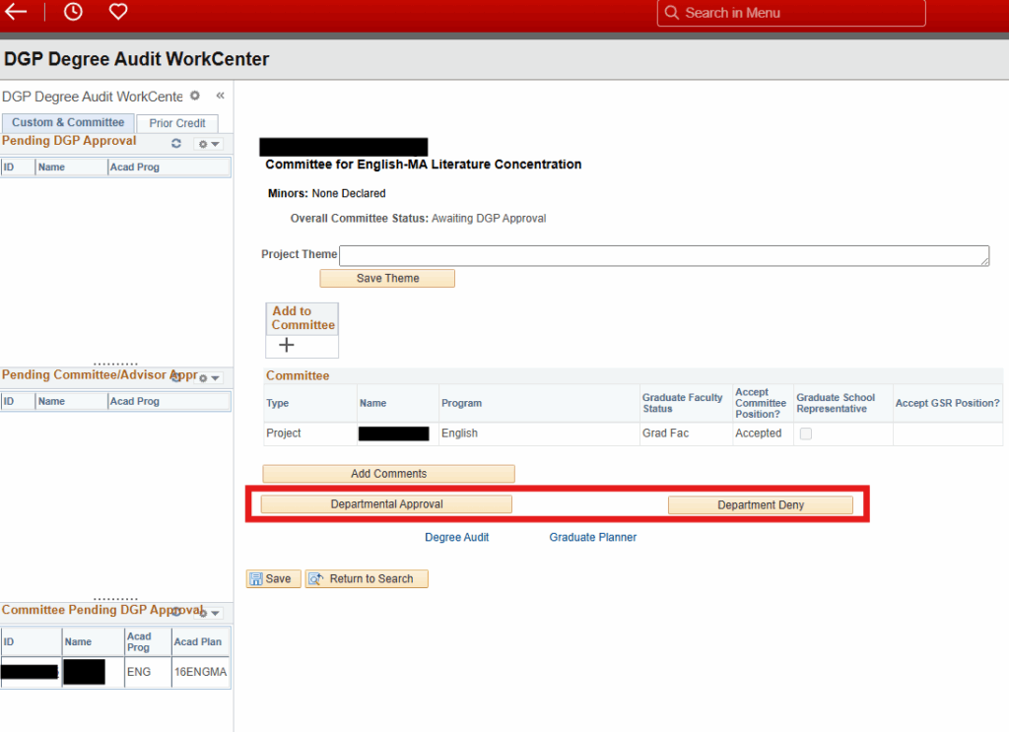Viewport: 1009px width, 732px height.
Task: Select the Custom & Committee tab
Action: (67, 122)
